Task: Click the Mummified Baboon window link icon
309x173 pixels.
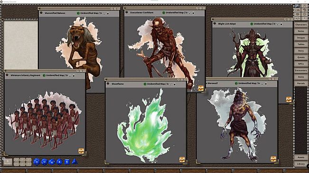Action: (x=41, y=13)
